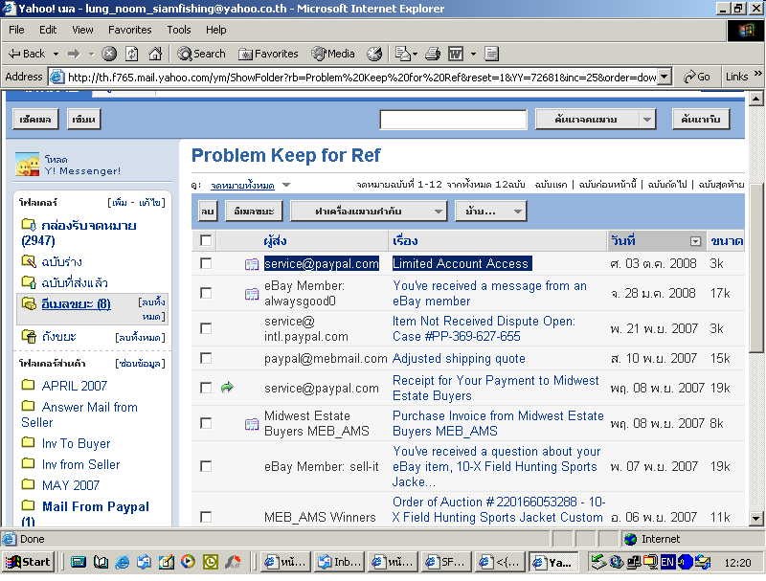This screenshot has height=581, width=766.
Task: Open the mail search scope dropdown
Action: pyautogui.click(x=646, y=119)
